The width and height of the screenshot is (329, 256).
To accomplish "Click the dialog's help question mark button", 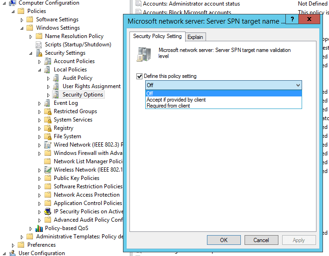I will pyautogui.click(x=292, y=19).
